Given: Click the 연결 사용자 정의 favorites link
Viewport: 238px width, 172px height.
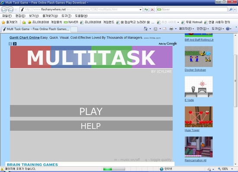Looking at the screenshot, I should tap(217, 22).
